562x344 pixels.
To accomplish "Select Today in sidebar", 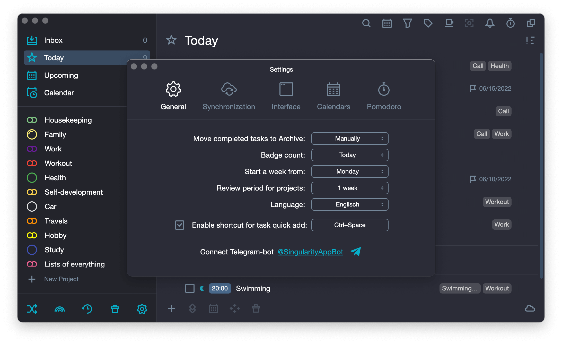I will coord(87,58).
